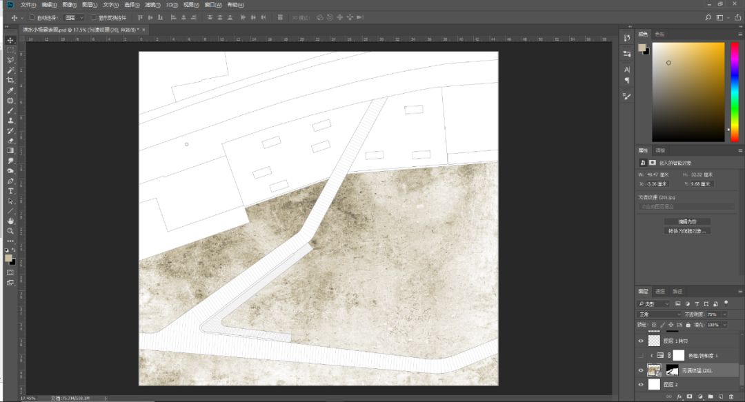Click the hue spectrum slider
Viewport: 745px width, 402px height.
pyautogui.click(x=735, y=92)
